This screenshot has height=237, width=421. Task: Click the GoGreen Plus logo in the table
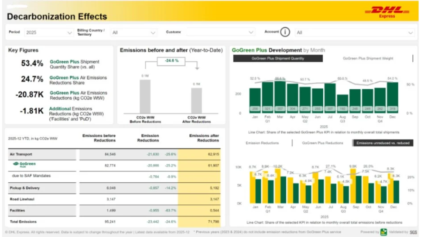(24, 164)
